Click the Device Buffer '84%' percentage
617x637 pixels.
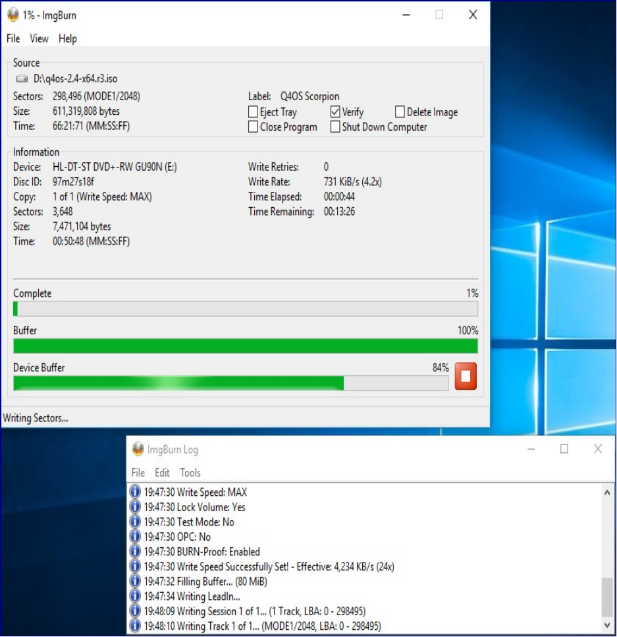441,368
